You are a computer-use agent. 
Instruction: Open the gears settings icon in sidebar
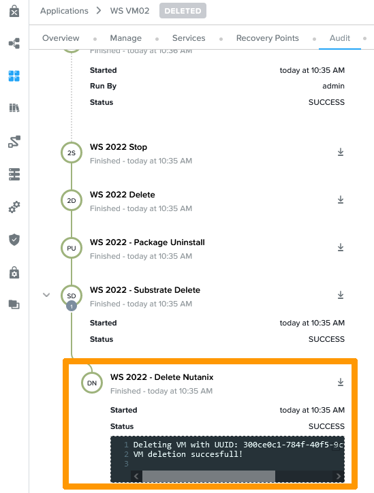click(14, 207)
